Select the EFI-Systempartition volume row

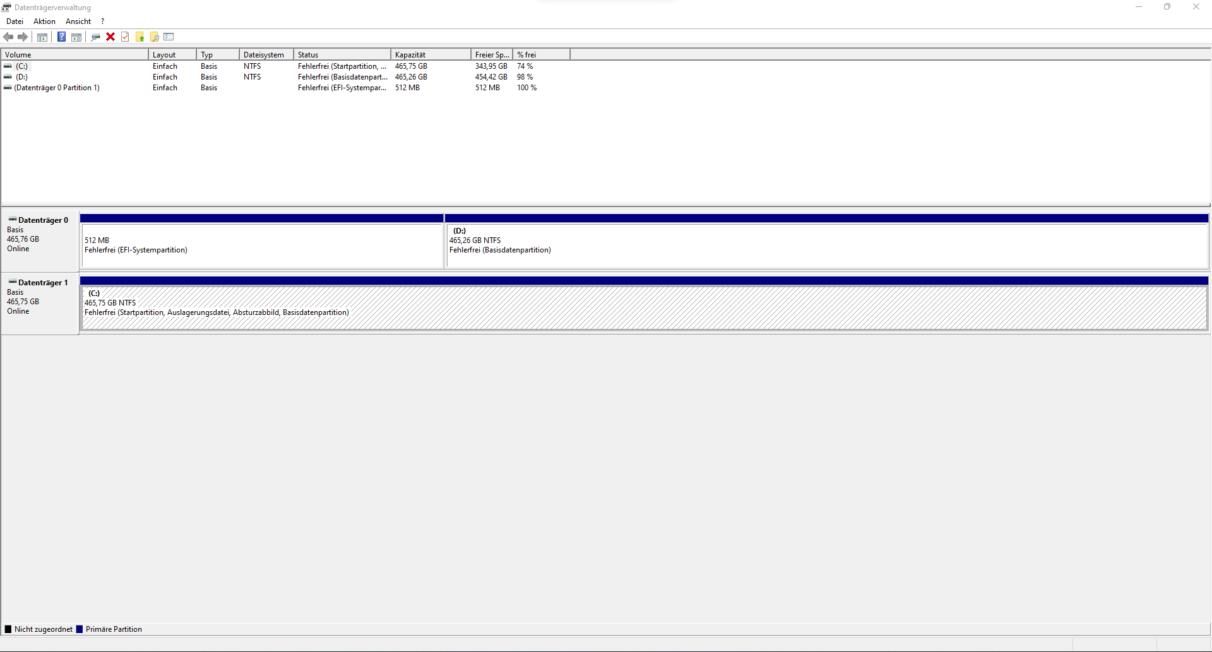[57, 87]
